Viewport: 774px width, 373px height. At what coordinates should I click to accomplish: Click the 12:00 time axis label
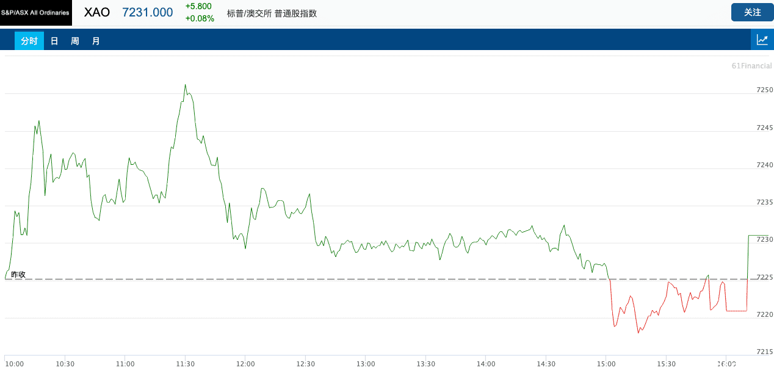click(x=245, y=364)
